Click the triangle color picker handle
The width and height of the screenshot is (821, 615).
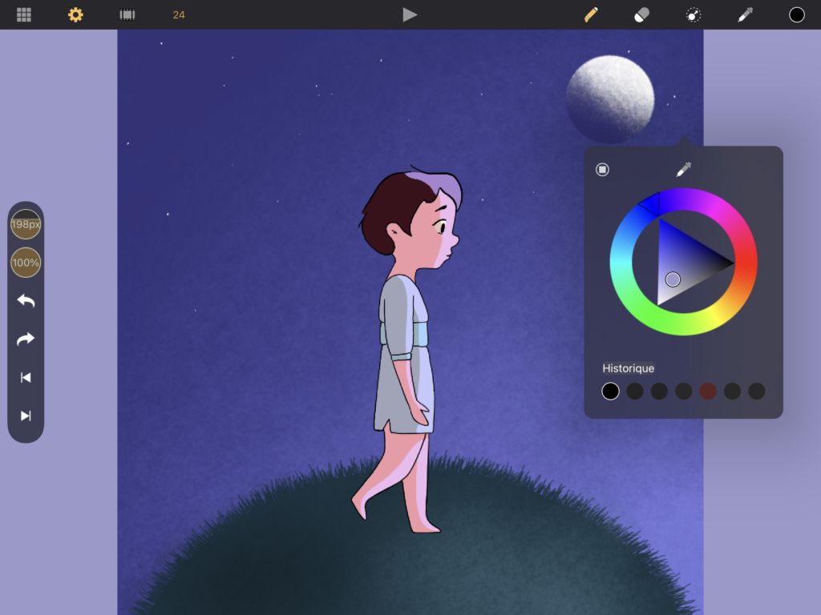click(x=673, y=279)
